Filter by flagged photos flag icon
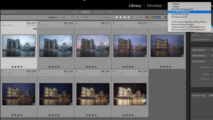The height and width of the screenshot is (120, 213). point(69,17)
